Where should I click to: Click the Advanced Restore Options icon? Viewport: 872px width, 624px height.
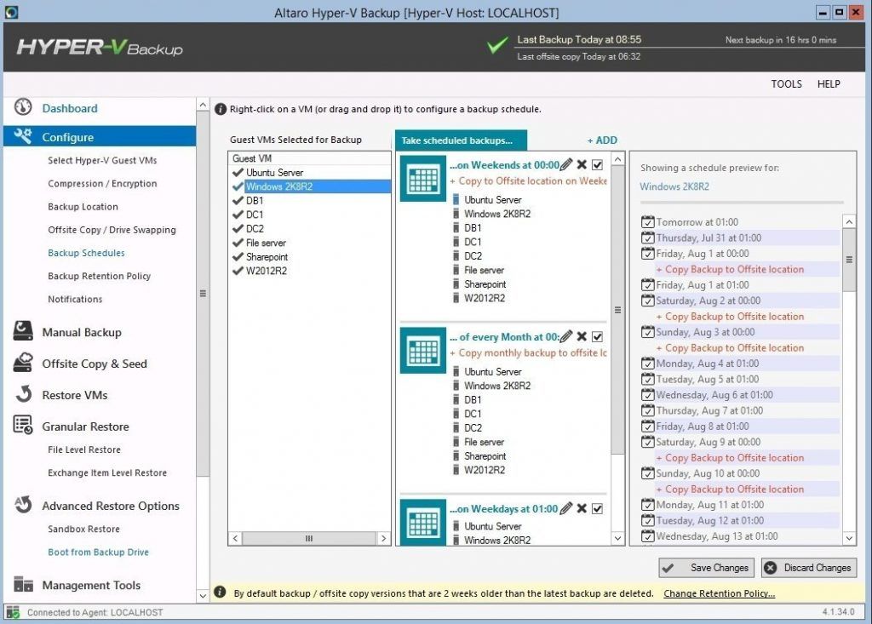click(23, 505)
